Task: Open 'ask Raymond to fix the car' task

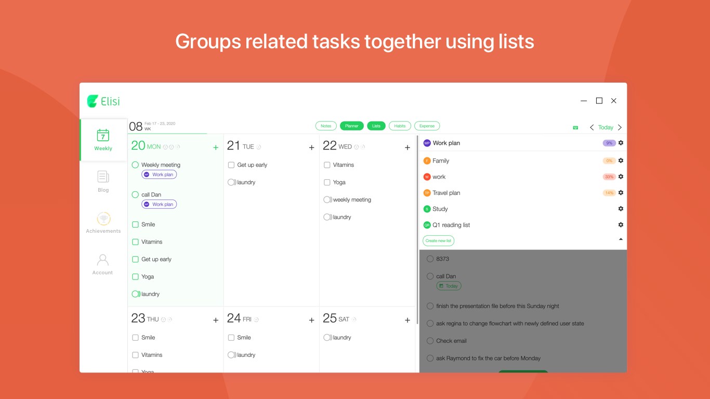Action: pyautogui.click(x=488, y=358)
